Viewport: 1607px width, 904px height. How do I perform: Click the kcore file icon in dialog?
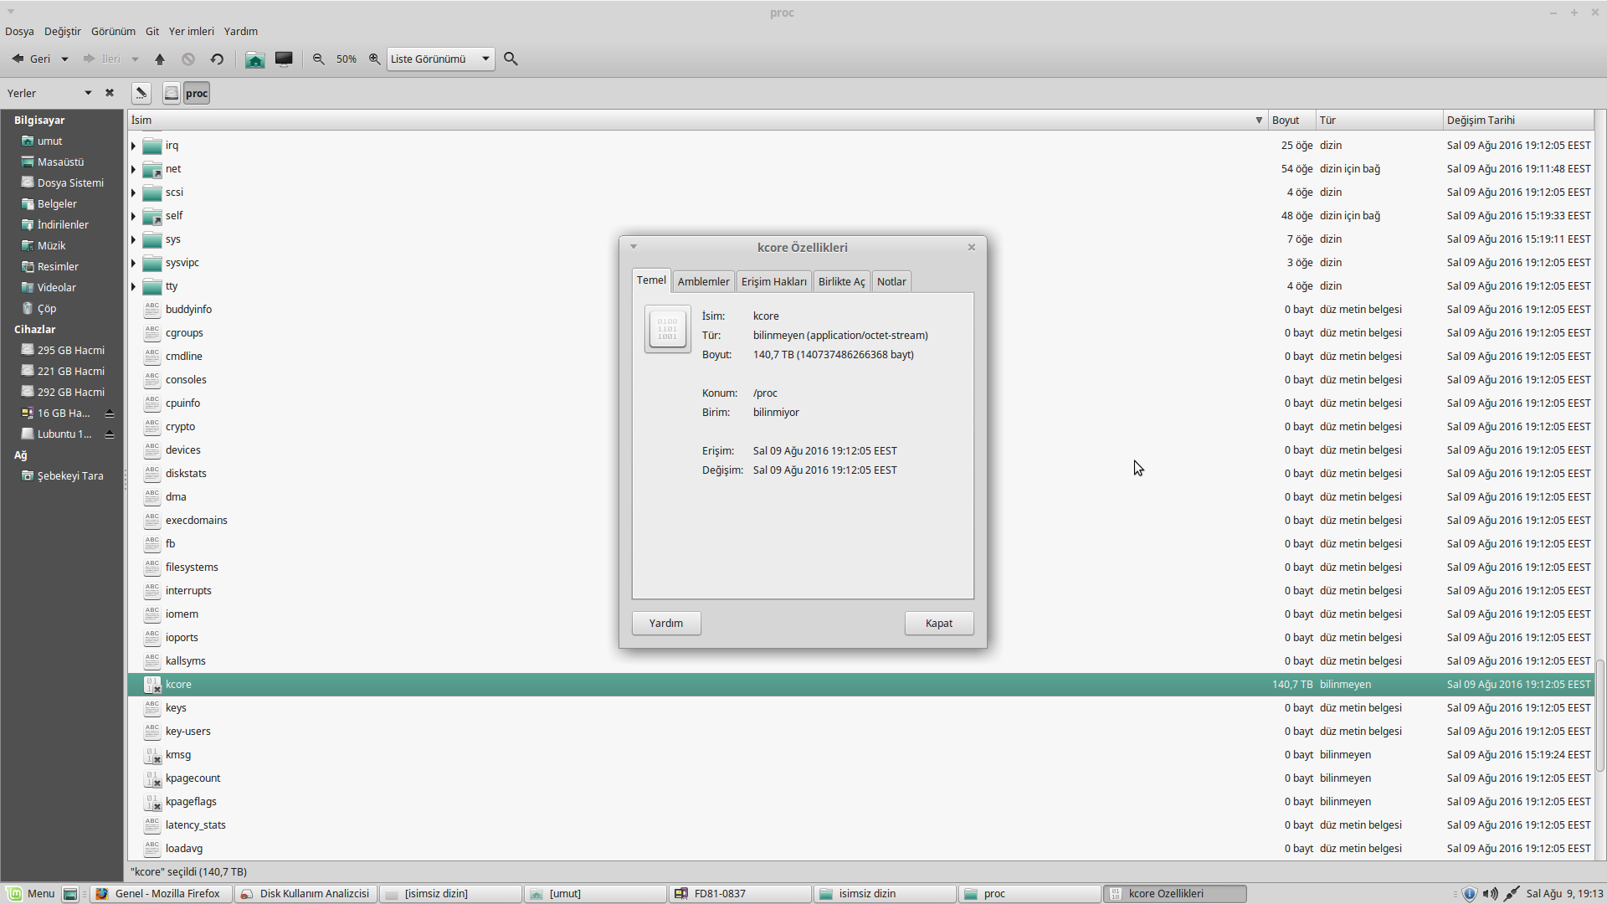pyautogui.click(x=667, y=329)
